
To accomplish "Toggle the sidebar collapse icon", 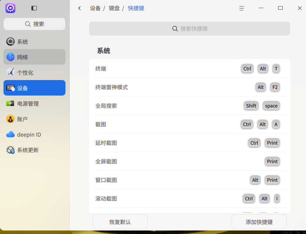I will [34, 8].
